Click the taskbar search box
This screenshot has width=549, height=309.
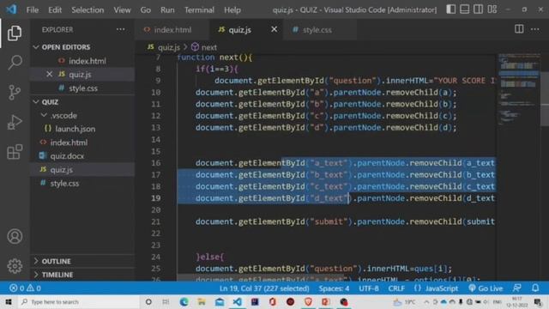point(78,301)
